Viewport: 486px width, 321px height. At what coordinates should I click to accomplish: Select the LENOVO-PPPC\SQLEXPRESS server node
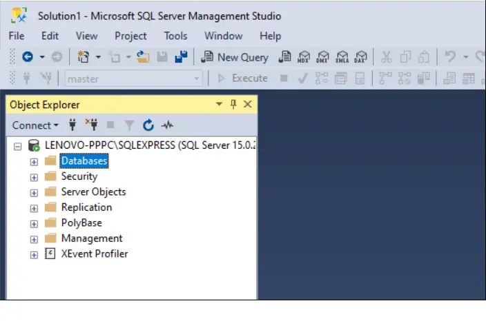[150, 145]
